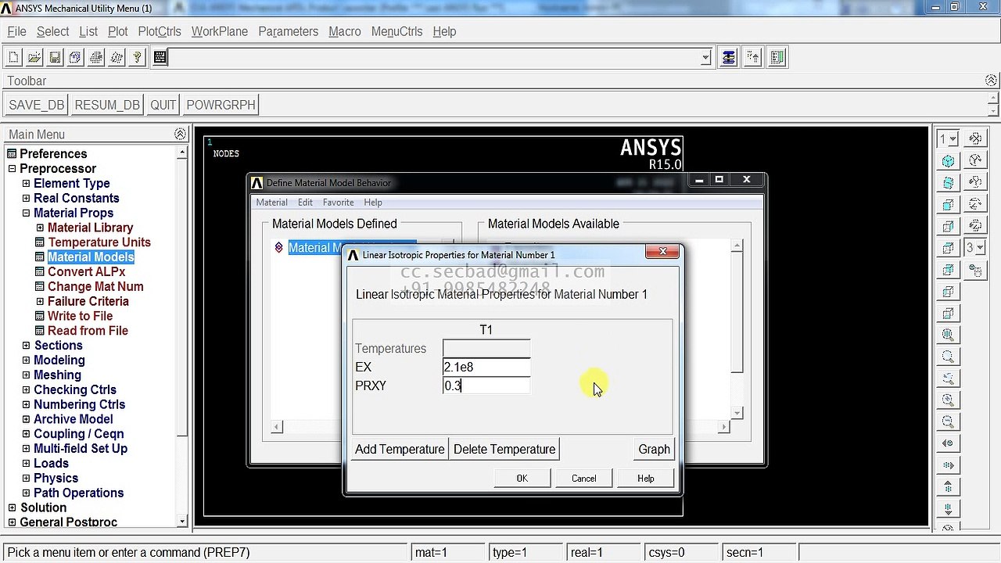Select the Temperature Units tree item
The image size is (1001, 563).
point(99,242)
